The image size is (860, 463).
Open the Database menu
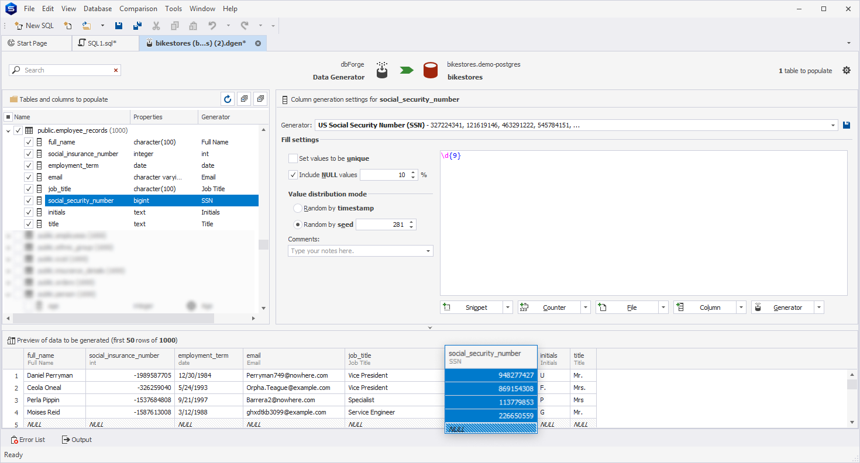(98, 9)
